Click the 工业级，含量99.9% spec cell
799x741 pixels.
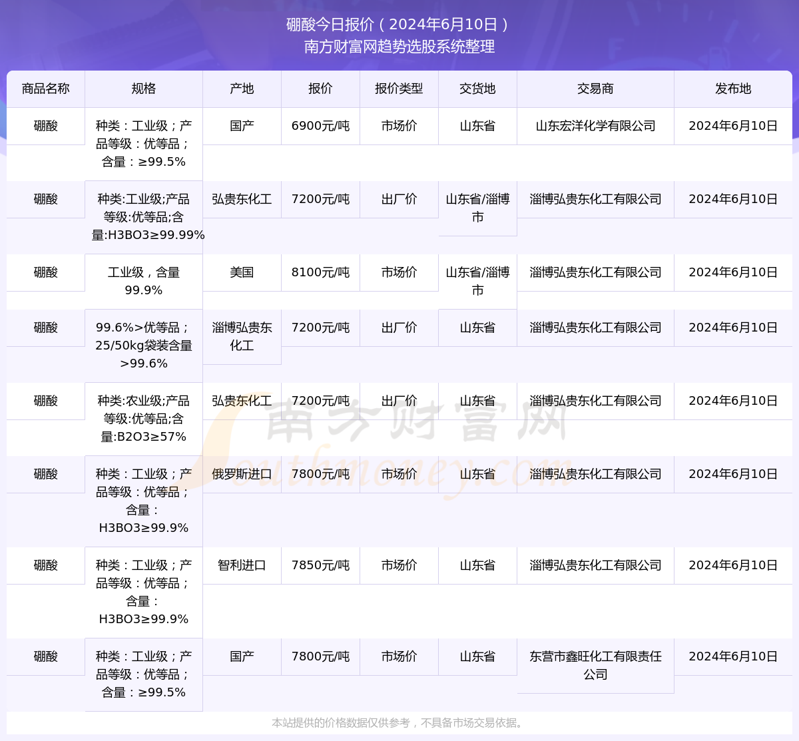click(144, 281)
